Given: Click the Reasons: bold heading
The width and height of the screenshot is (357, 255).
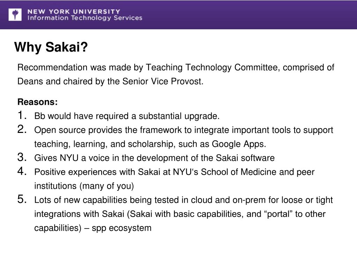Looking at the screenshot, I should point(38,102).
